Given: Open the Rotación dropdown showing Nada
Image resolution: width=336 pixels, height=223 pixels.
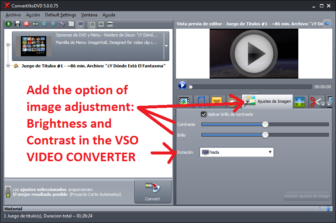Looking at the screenshot, I should tap(237, 152).
